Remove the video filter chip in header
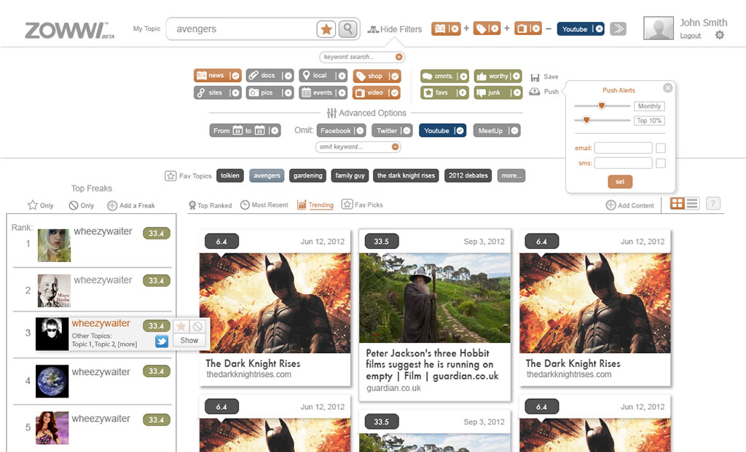Screen dimensions: 746x452 click(x=536, y=29)
